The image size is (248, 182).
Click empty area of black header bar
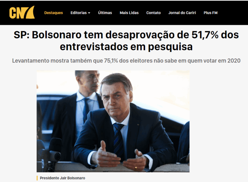click(232, 13)
